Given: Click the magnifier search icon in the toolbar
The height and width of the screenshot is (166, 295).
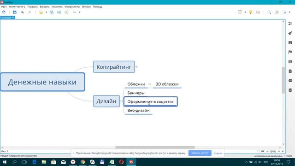Looking at the screenshot, I should (269, 12).
